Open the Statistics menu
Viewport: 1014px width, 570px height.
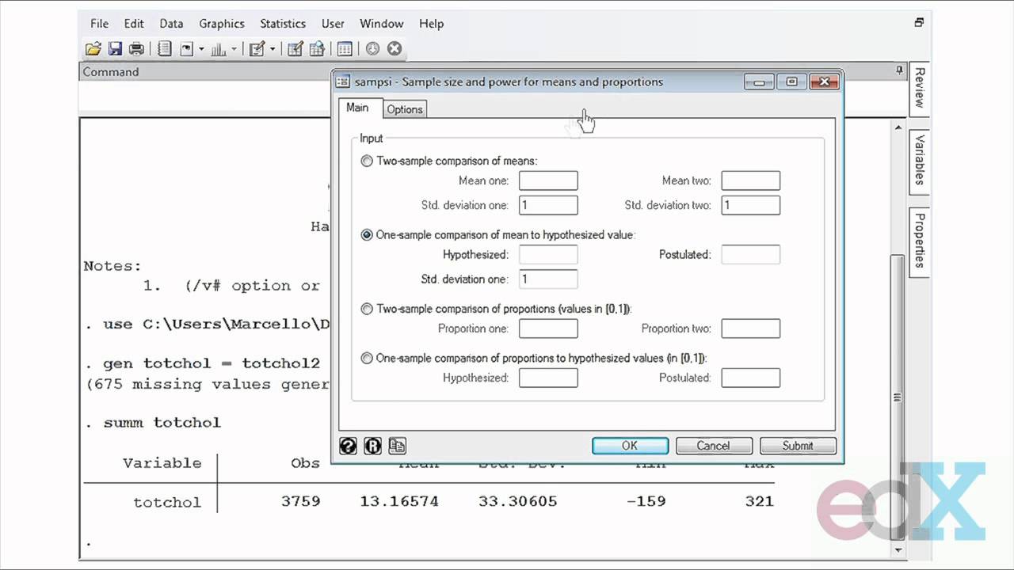point(283,24)
